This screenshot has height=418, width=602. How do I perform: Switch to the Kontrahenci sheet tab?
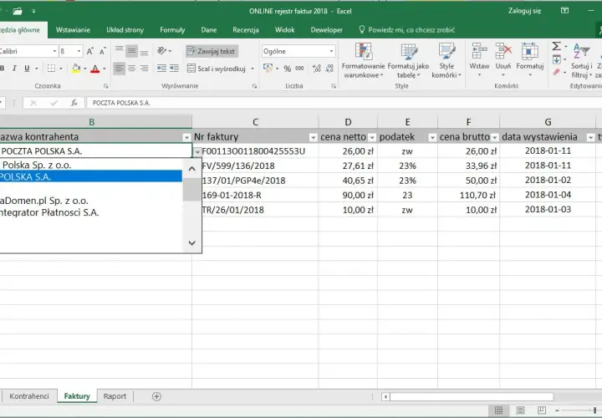coord(29,396)
